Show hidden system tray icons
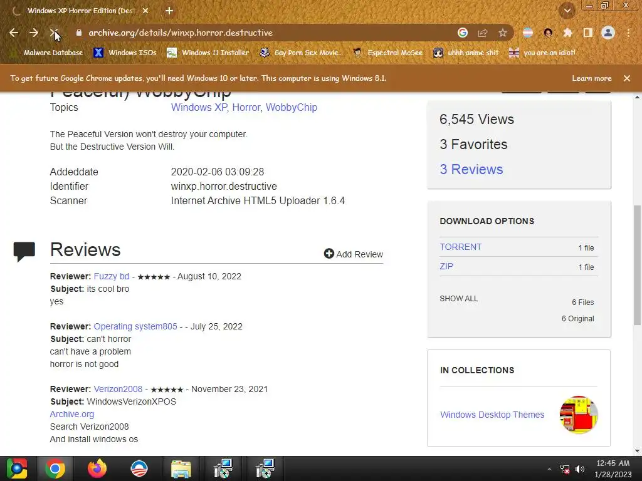The image size is (642, 481). click(549, 469)
